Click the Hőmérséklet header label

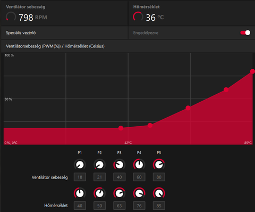(x=147, y=7)
